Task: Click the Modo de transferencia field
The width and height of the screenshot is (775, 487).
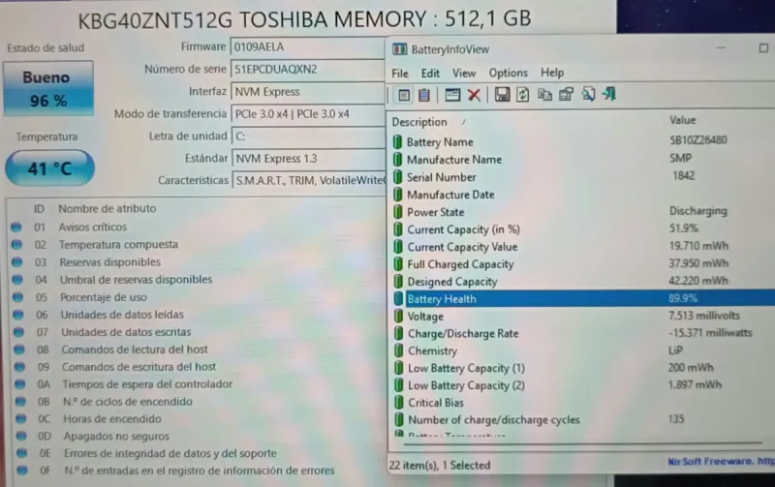Action: (308, 114)
